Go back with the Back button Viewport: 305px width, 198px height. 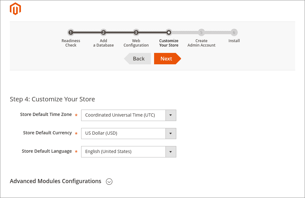[x=138, y=59]
